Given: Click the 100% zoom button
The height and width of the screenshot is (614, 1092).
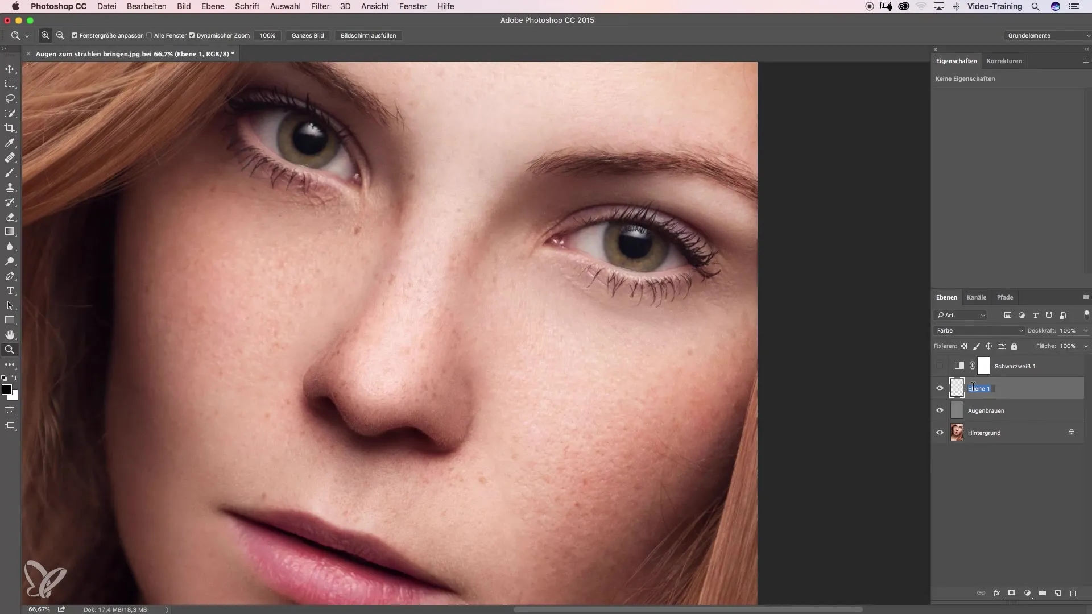Looking at the screenshot, I should click(x=267, y=35).
